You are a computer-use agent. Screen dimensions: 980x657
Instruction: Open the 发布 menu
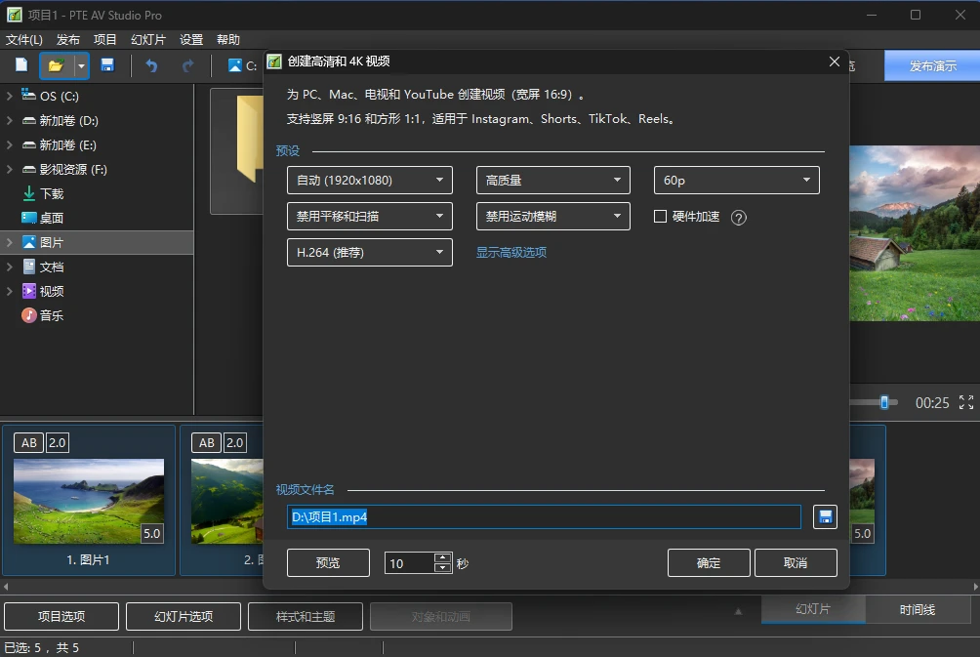(x=68, y=39)
